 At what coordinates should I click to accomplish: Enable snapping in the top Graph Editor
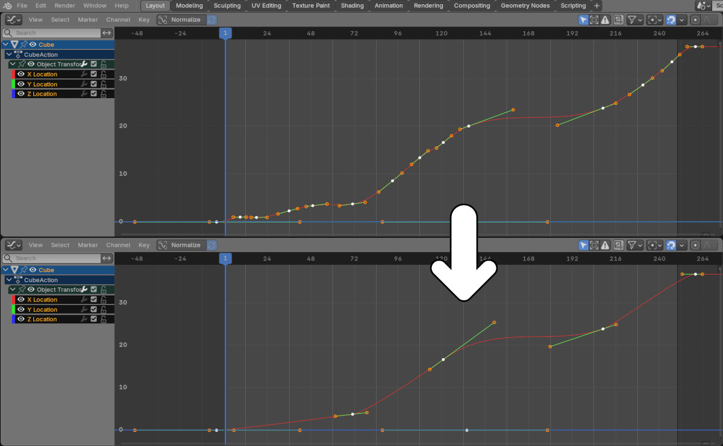click(x=671, y=19)
